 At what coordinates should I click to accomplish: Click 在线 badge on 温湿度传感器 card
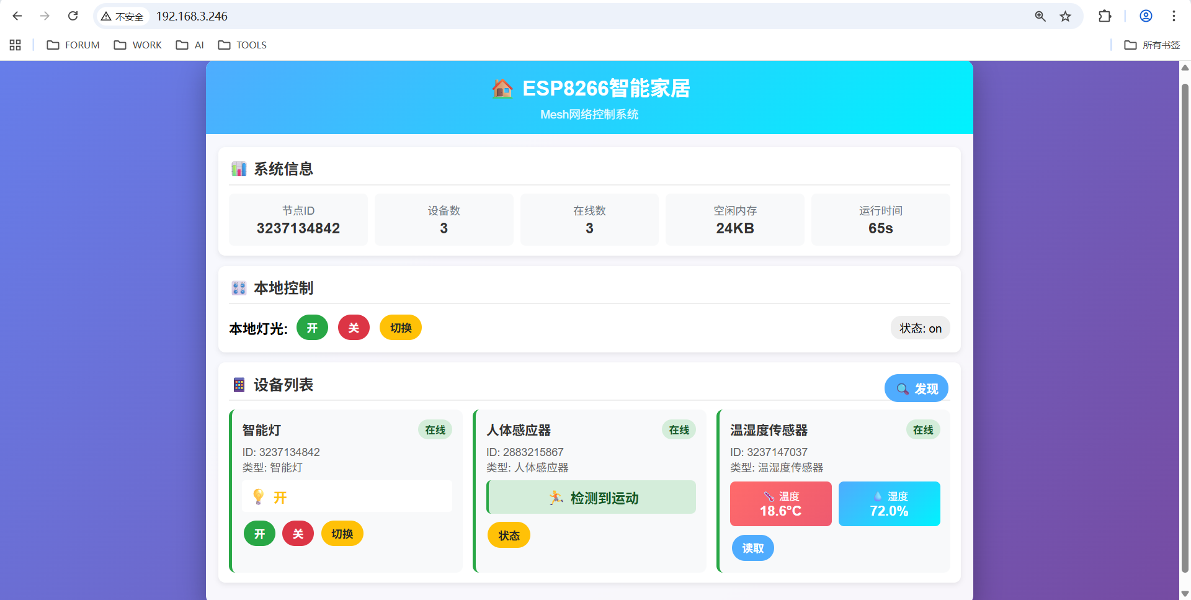pos(923,429)
